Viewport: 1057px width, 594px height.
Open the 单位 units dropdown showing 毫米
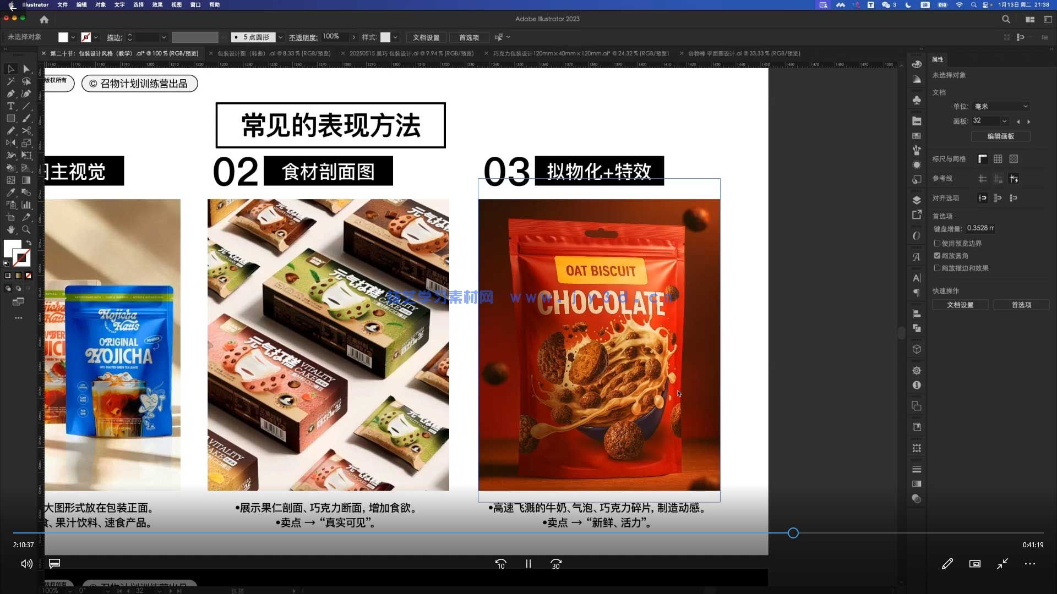pos(1002,106)
